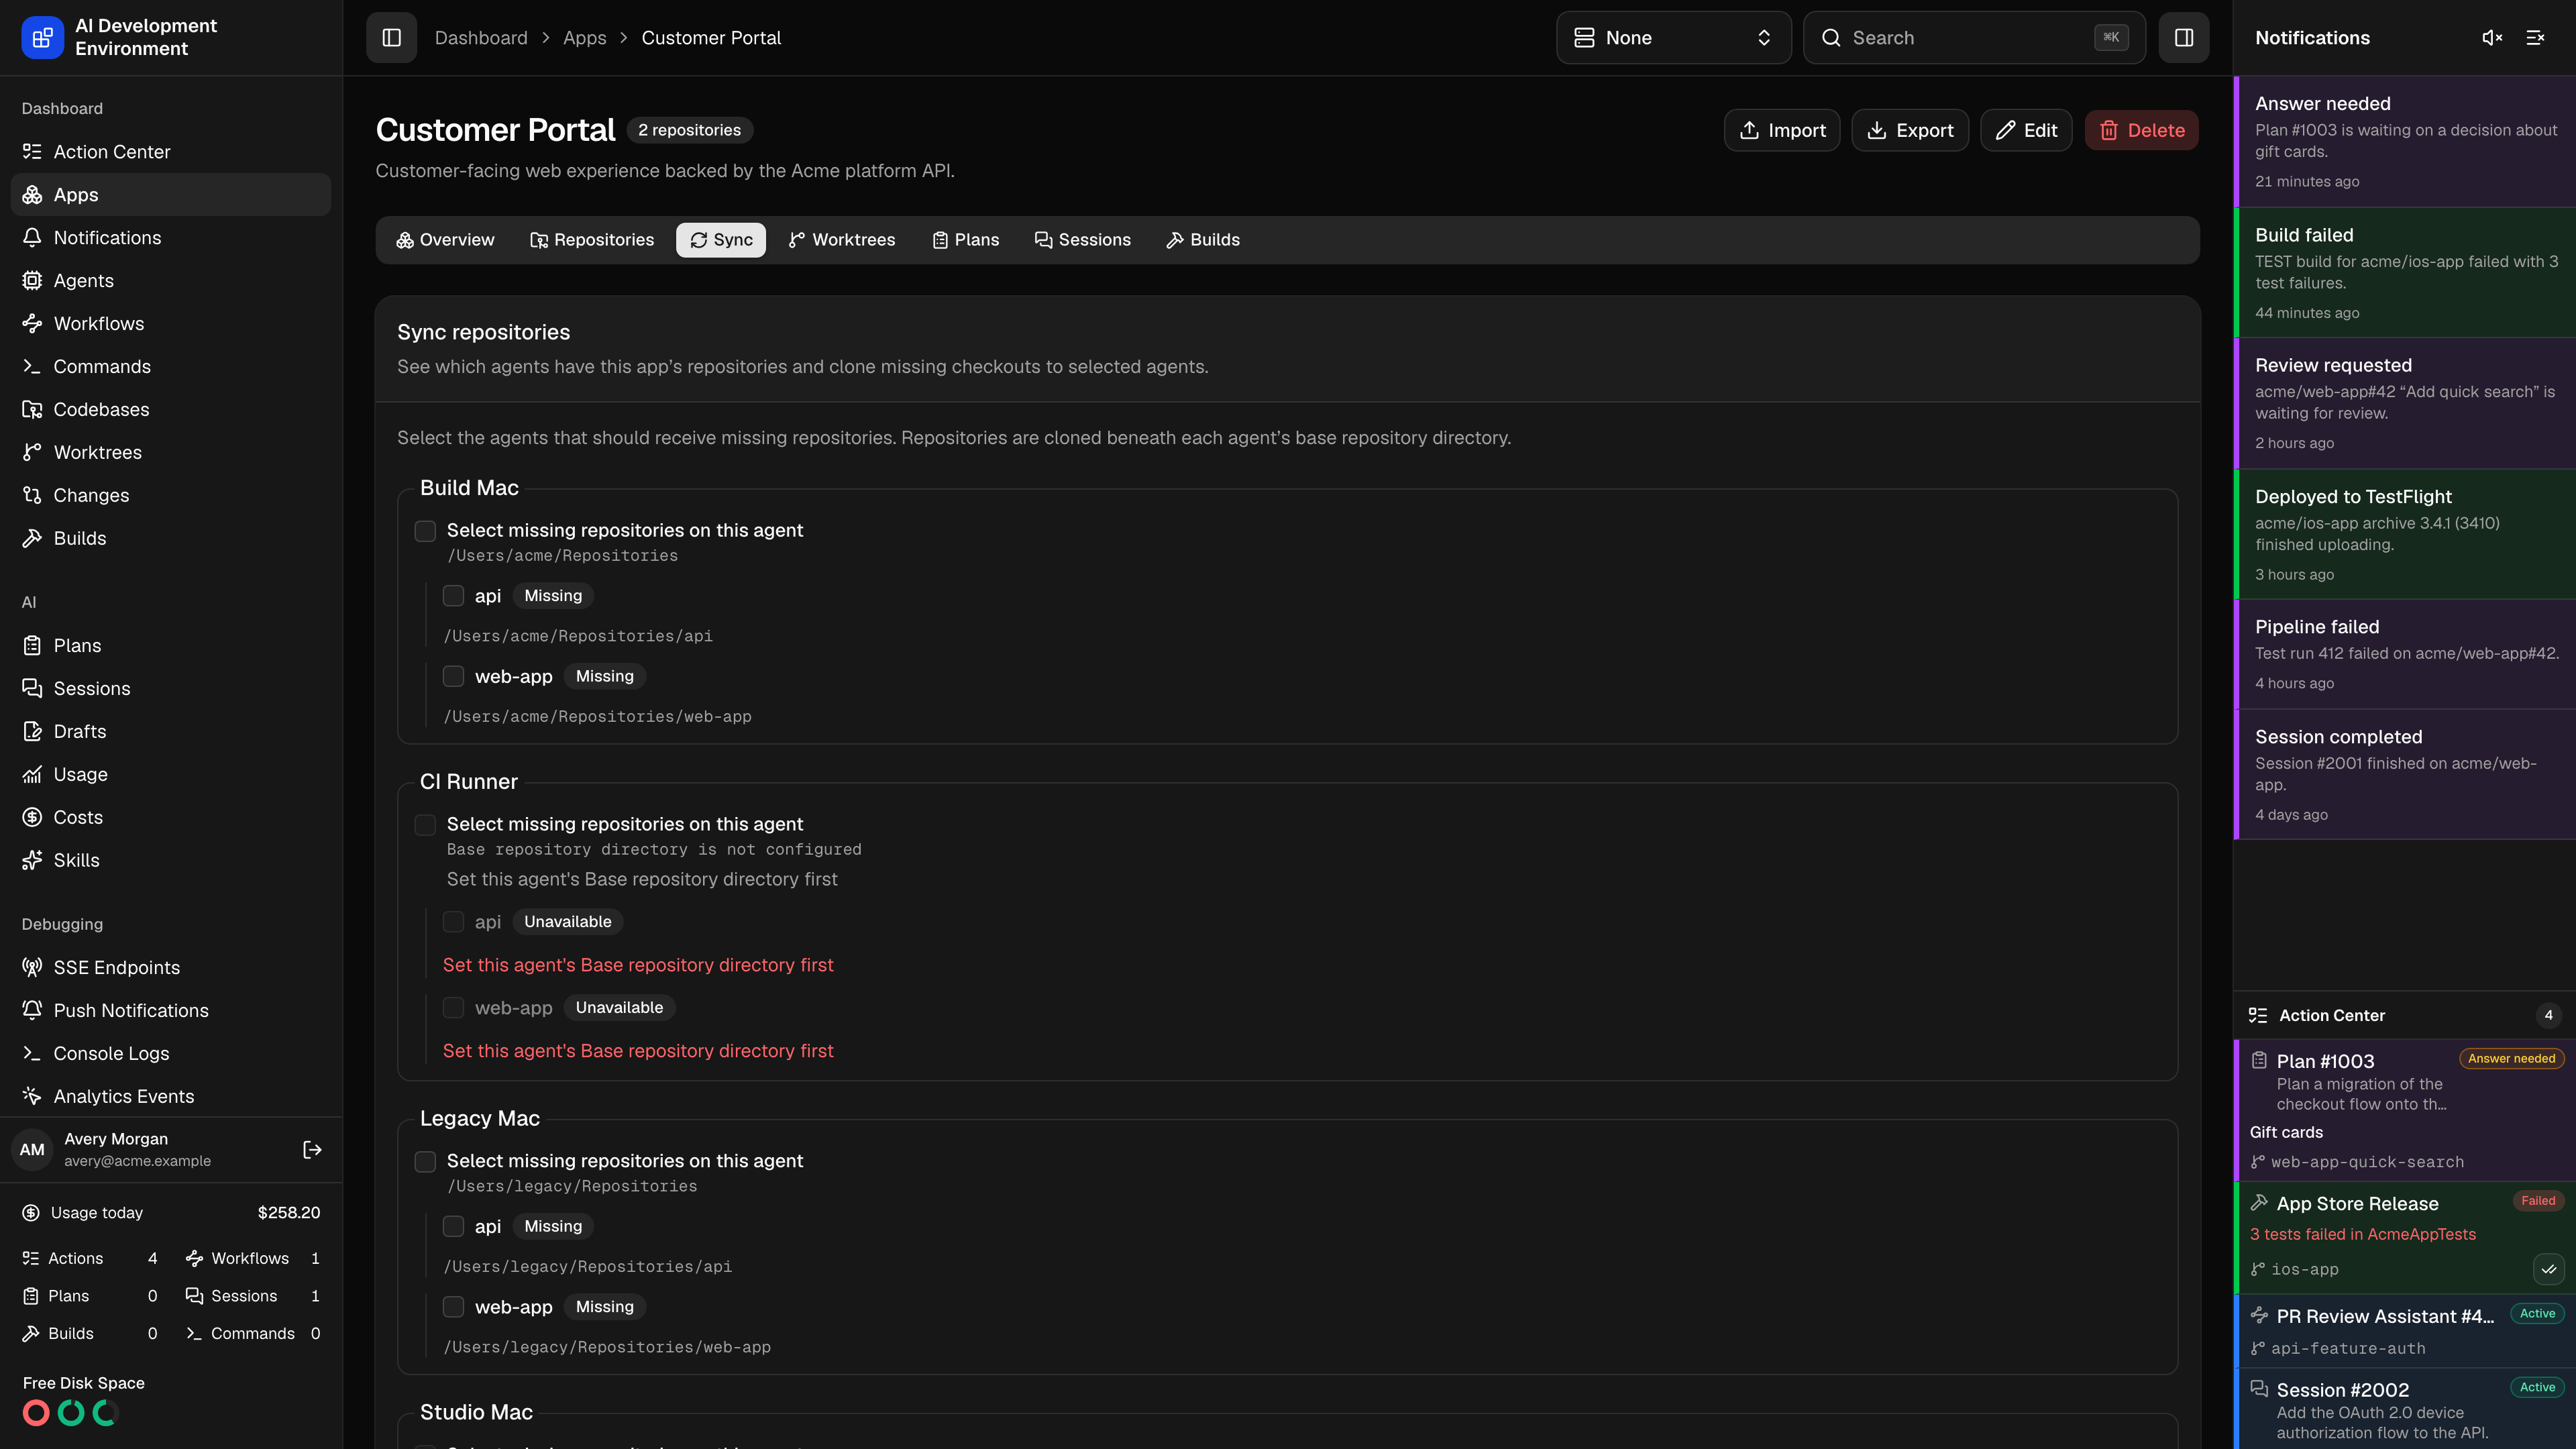This screenshot has width=2576, height=1449.
Task: Switch to the Overview tab
Action: coord(445,240)
